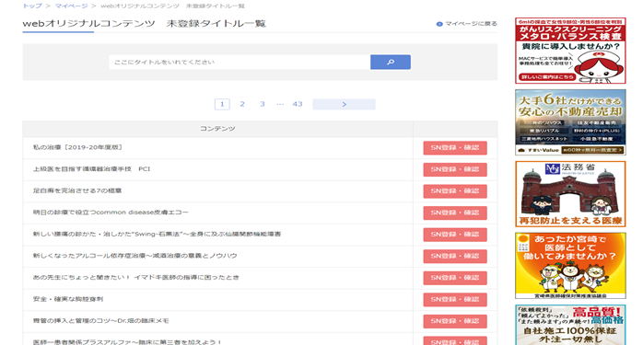Jump to last page 43

(x=298, y=104)
